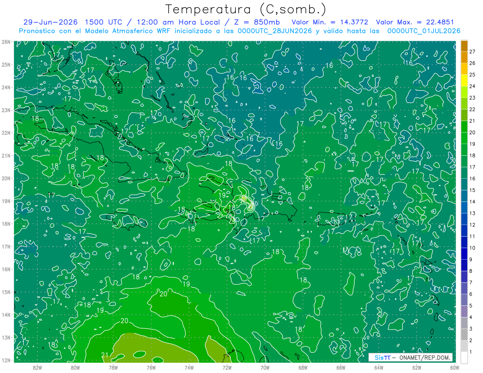Click the 72W longitude label
This screenshot has width=483, height=373.
(x=227, y=367)
